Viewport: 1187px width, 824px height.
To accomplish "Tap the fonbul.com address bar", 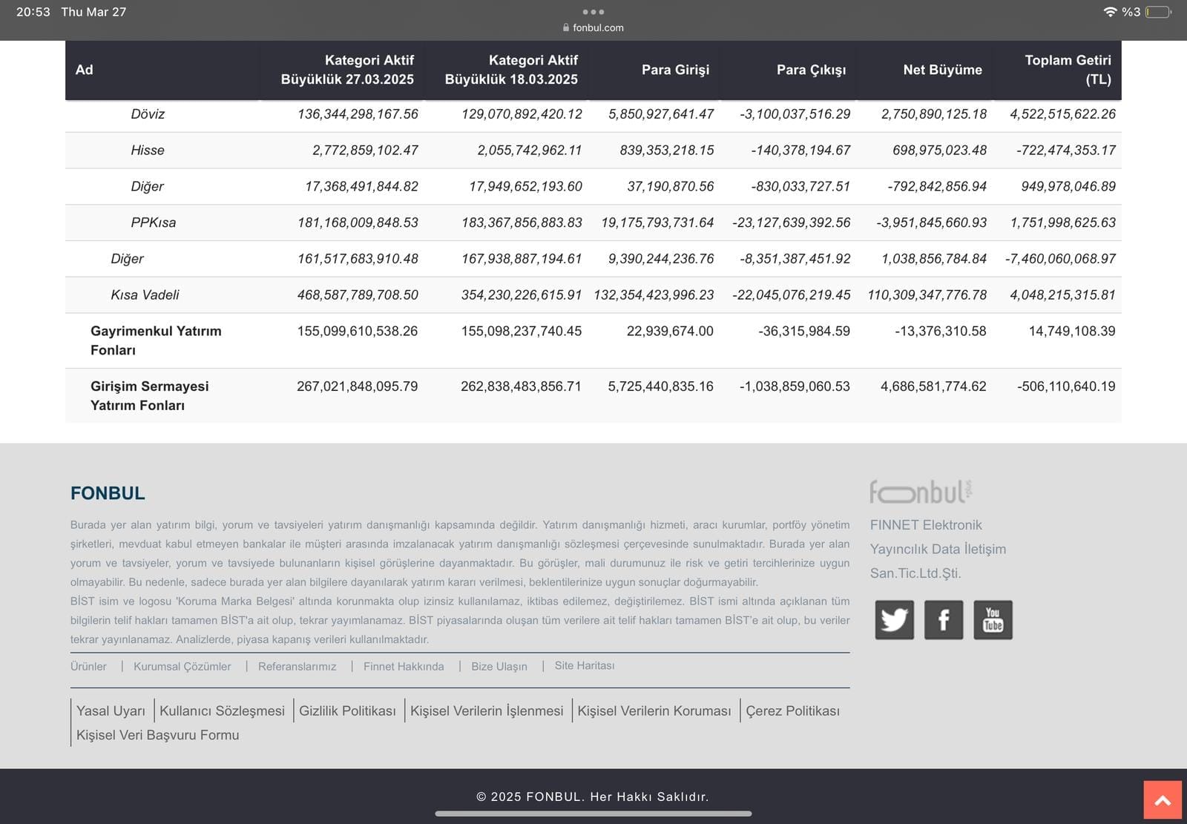I will click(593, 27).
